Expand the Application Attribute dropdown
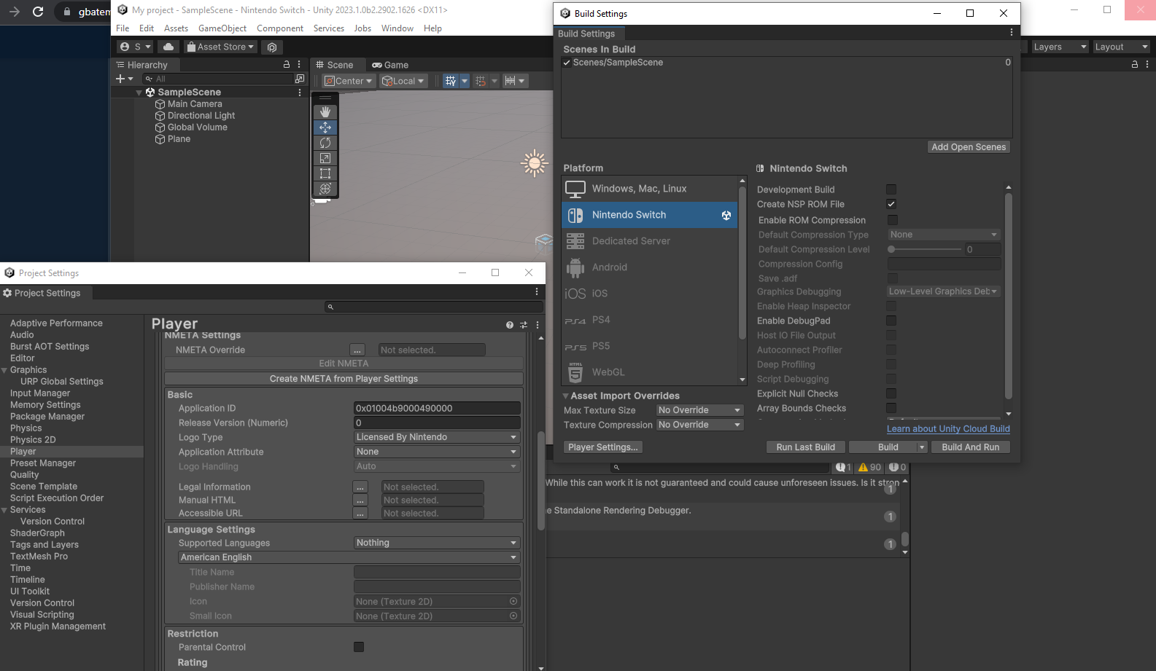 (x=437, y=452)
